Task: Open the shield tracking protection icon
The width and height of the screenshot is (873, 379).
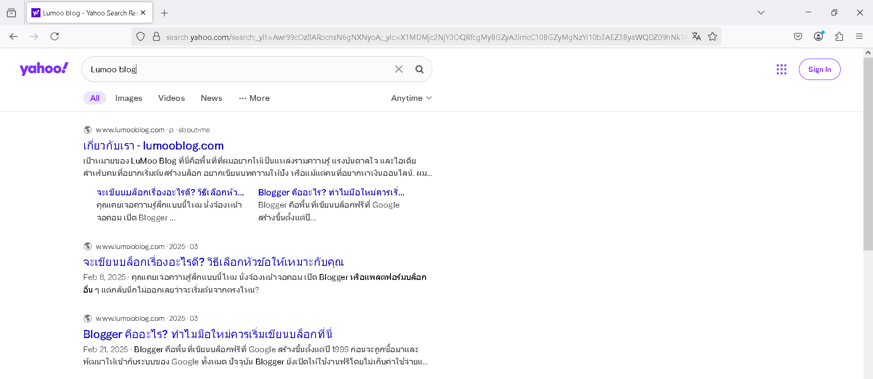Action: [140, 36]
